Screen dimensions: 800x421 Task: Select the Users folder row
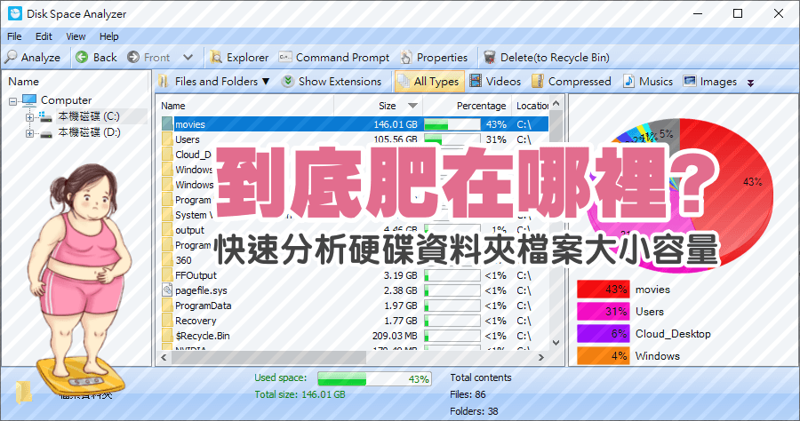point(355,139)
